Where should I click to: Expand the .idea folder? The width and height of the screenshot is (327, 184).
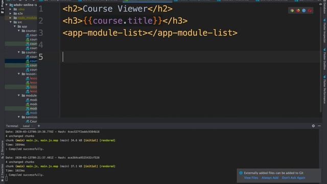(10, 9)
